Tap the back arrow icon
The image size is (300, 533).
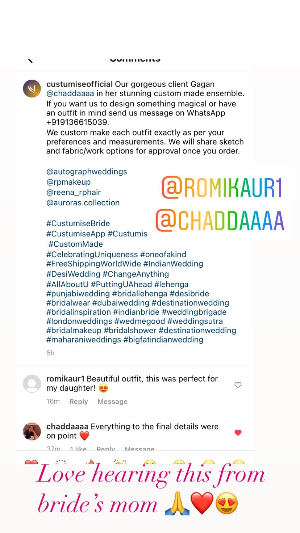click(30, 60)
